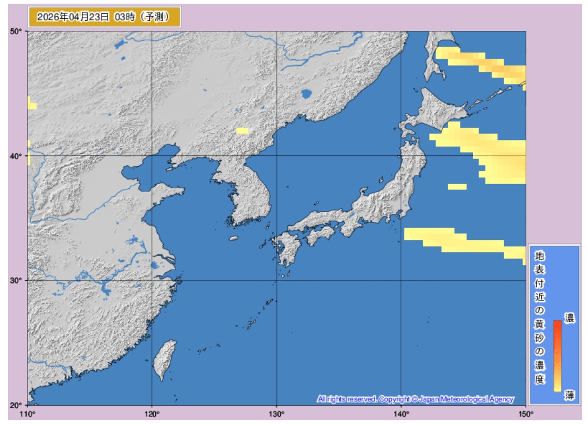This screenshot has height=425, width=587.
Task: Click the 30° latitude axis label
Action: point(16,280)
